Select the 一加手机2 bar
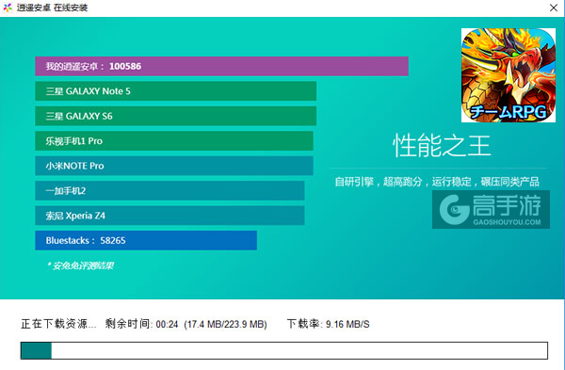Viewport: 565px width, 370px height. (169, 190)
